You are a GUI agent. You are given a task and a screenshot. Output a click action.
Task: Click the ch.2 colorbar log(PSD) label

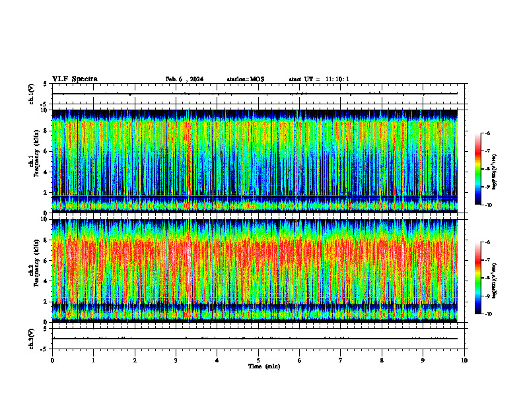tap(495, 281)
